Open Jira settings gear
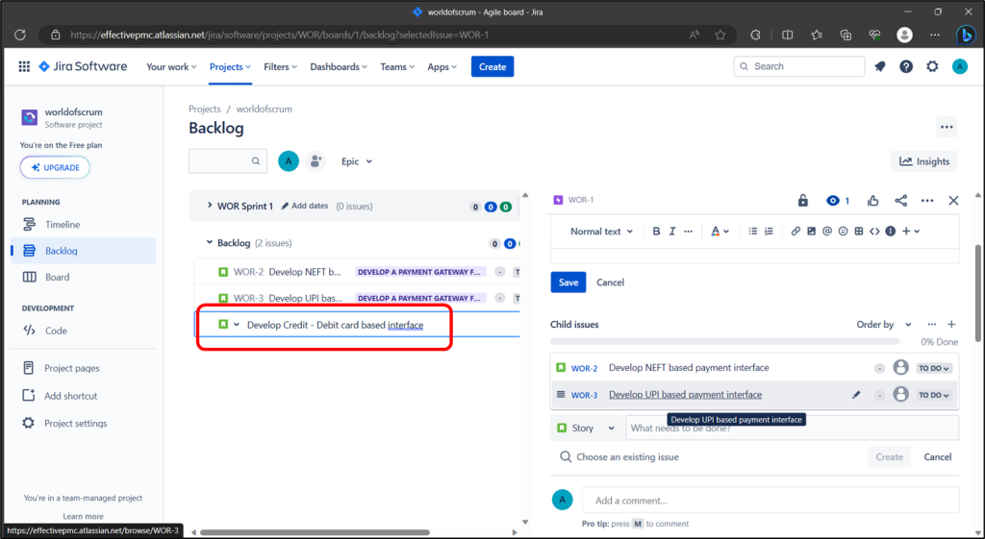The image size is (985, 539). 932,66
